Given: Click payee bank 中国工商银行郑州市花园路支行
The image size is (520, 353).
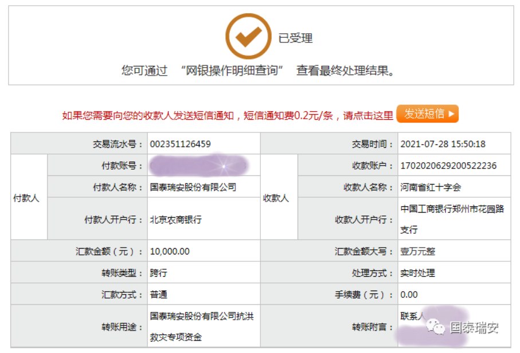Looking at the screenshot, I should coord(452,219).
